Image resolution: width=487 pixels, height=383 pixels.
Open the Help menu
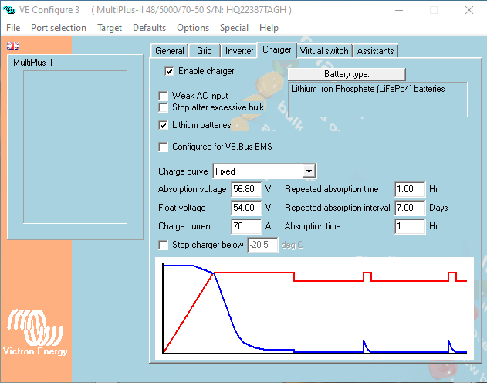click(x=269, y=28)
